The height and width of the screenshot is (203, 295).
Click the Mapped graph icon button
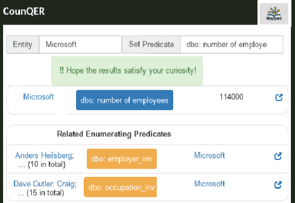(x=274, y=13)
